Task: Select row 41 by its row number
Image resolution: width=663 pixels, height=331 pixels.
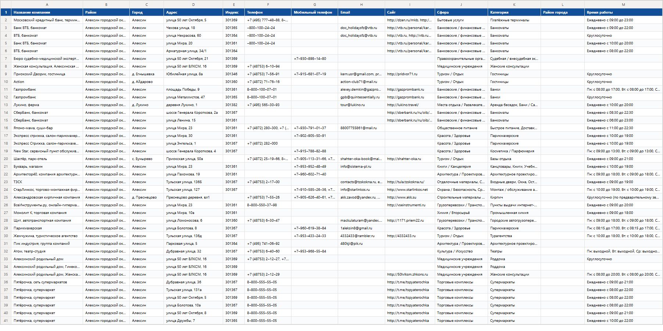Action: (x=6, y=321)
